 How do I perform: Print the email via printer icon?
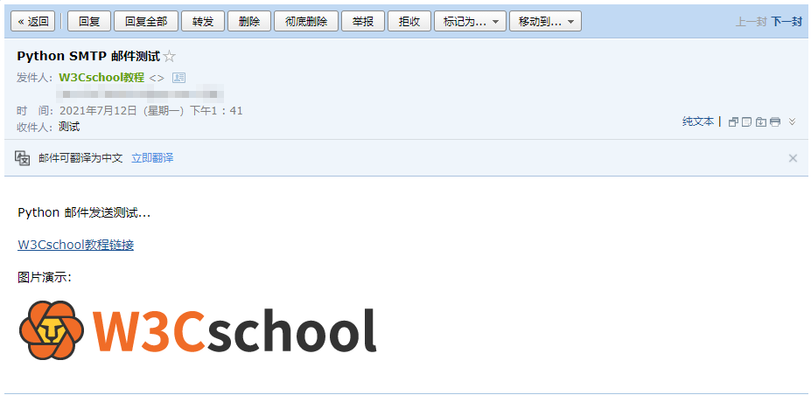(774, 122)
